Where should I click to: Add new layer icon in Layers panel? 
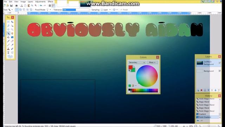[198, 90]
